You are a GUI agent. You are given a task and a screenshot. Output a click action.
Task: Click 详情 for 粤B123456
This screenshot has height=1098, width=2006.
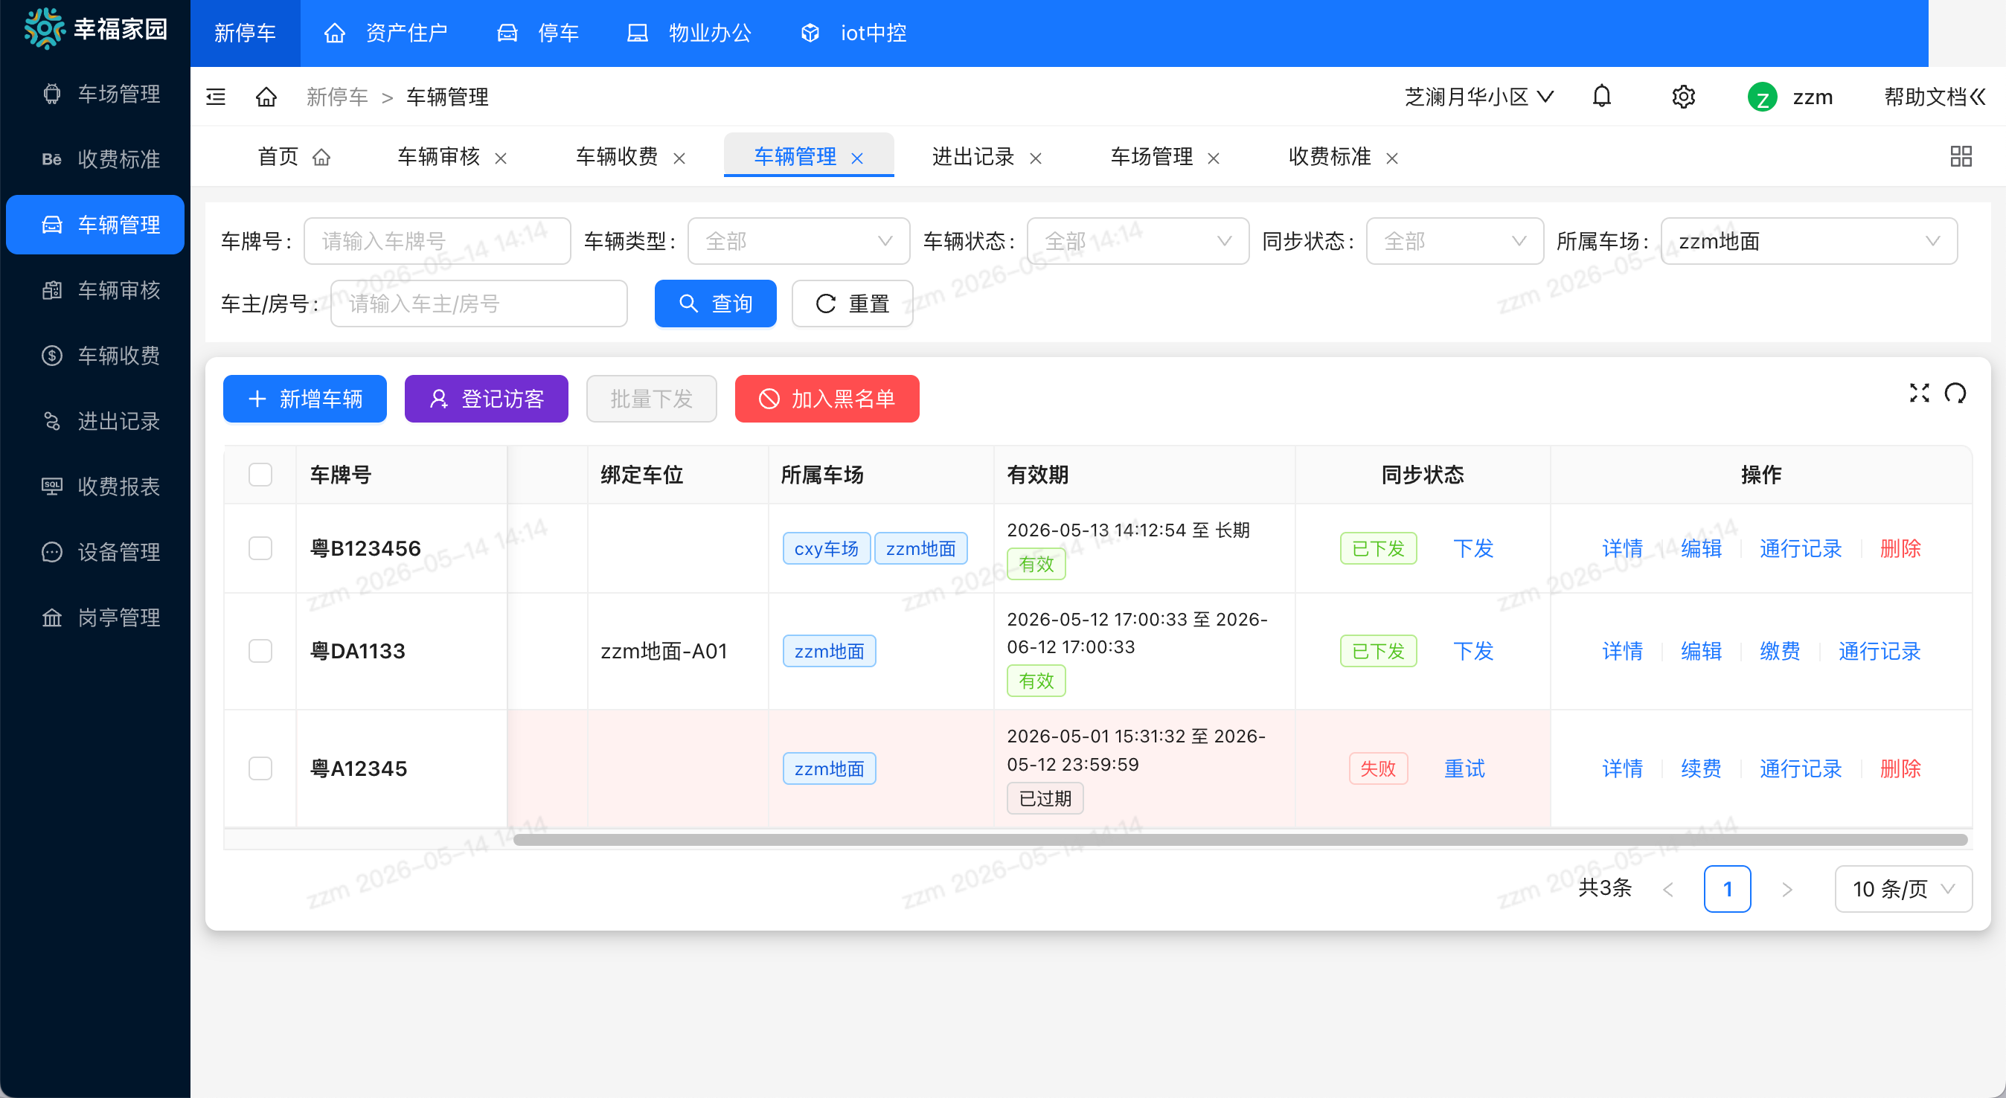click(1622, 548)
